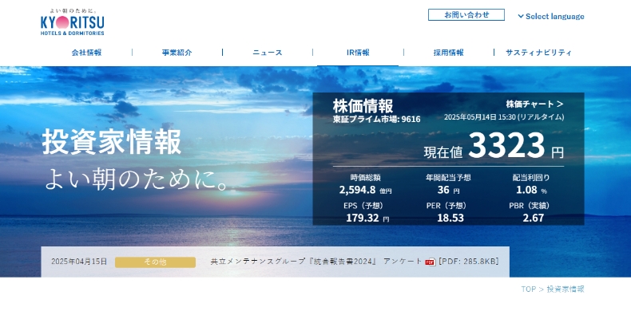This screenshot has width=631, height=319.
Task: Expand the Select language dropdown
Action: click(x=551, y=17)
